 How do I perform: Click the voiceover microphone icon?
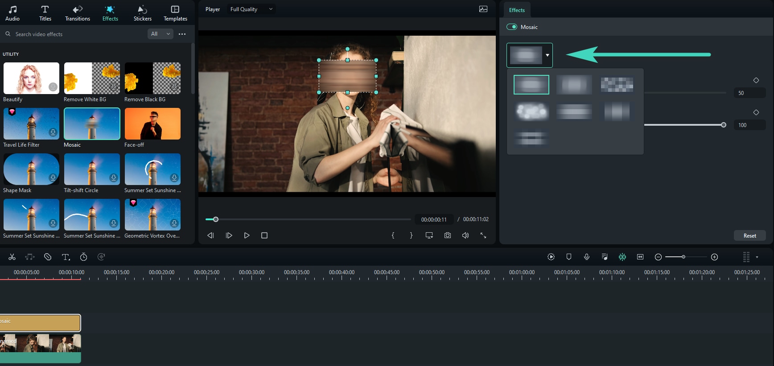[587, 257]
